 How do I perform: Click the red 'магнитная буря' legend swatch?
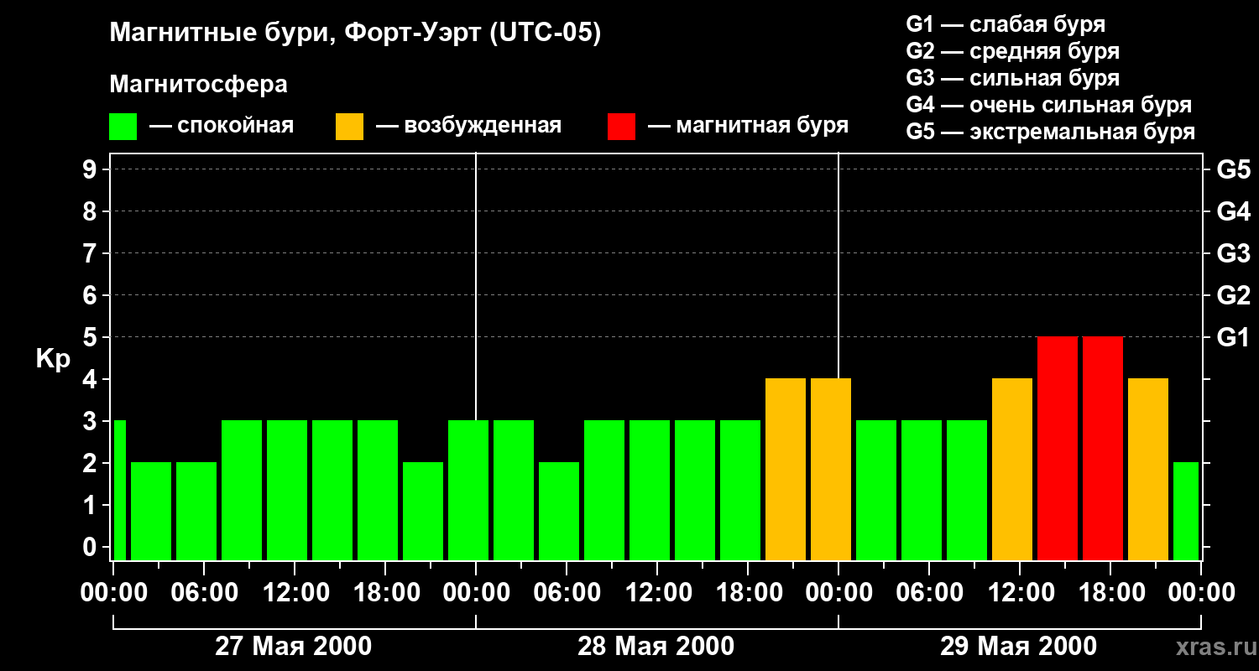pos(621,127)
